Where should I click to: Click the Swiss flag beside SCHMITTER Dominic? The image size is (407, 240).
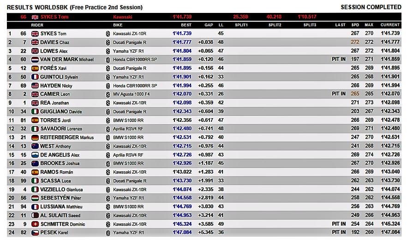tap(35, 224)
